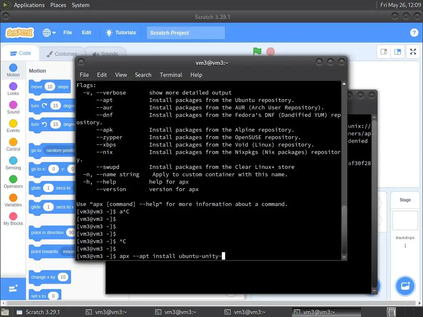Click terminal scrollbar down arrow
The height and width of the screenshot is (317, 423).
point(344,258)
